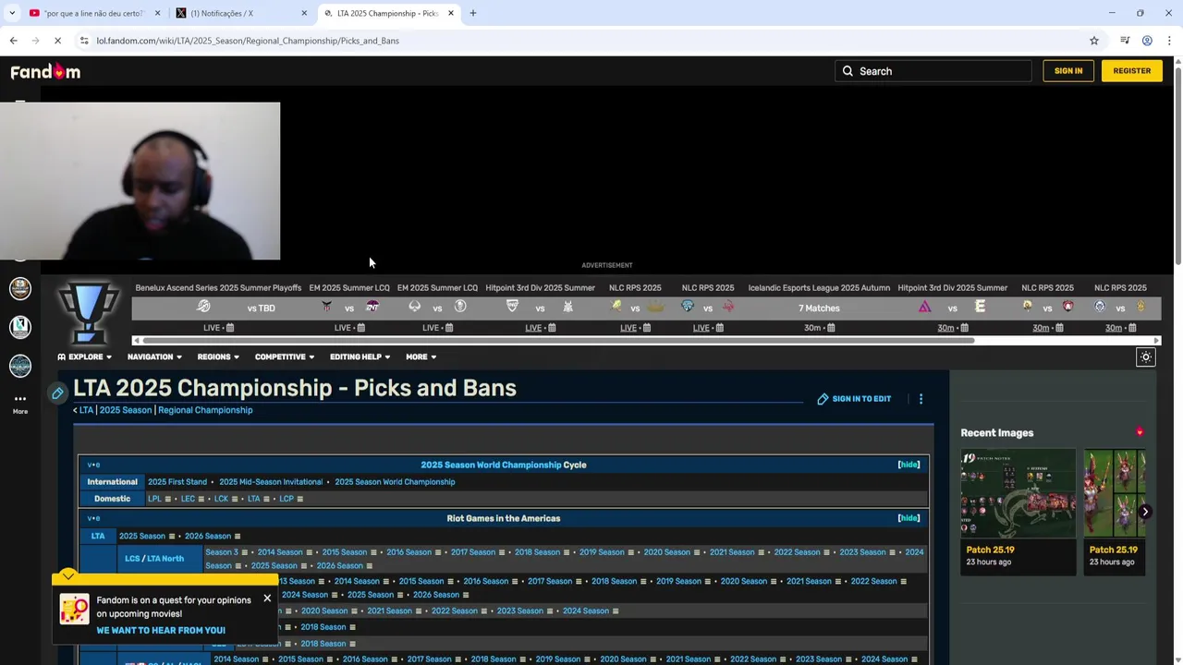The image size is (1183, 665).
Task: Click calendar icon under 7 Matches entry
Action: [832, 328]
